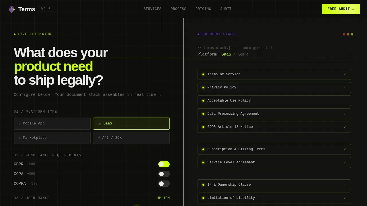This screenshot has height=206, width=367.
Task: Select Marketplace platform type
Action: [52, 138]
